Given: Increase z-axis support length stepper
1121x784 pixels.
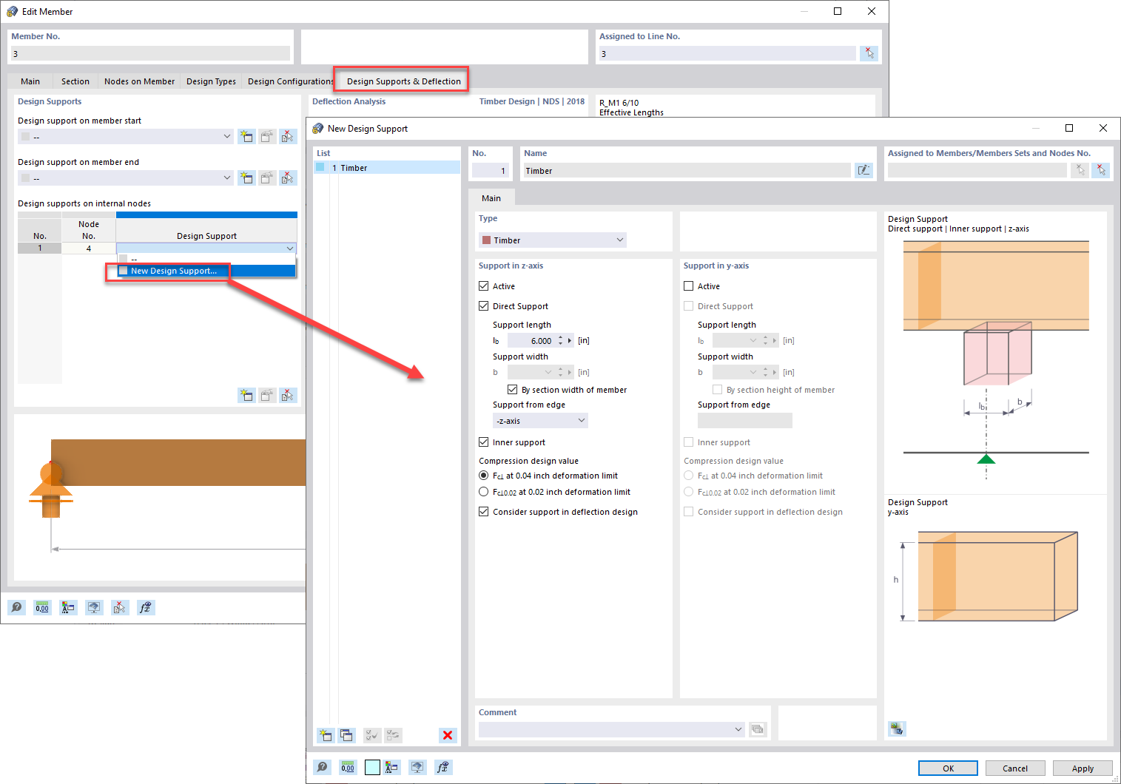Looking at the screenshot, I should [561, 337].
